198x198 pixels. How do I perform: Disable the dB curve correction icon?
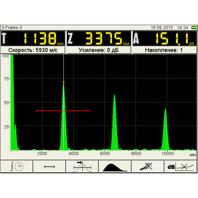tap(181, 167)
